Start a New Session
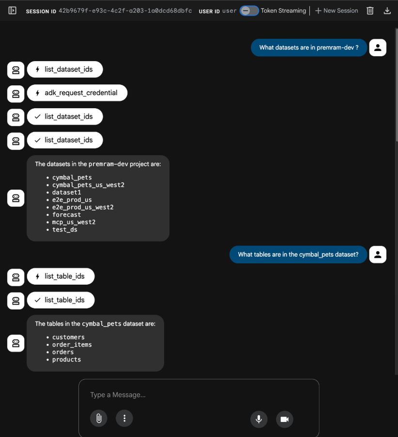The width and height of the screenshot is (398, 437). 336,11
